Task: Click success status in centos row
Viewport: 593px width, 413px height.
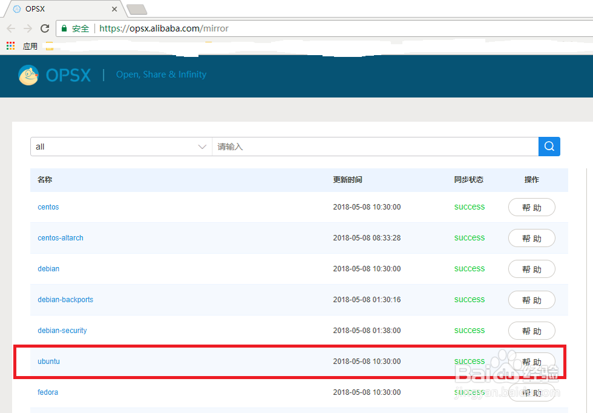Action: point(470,206)
